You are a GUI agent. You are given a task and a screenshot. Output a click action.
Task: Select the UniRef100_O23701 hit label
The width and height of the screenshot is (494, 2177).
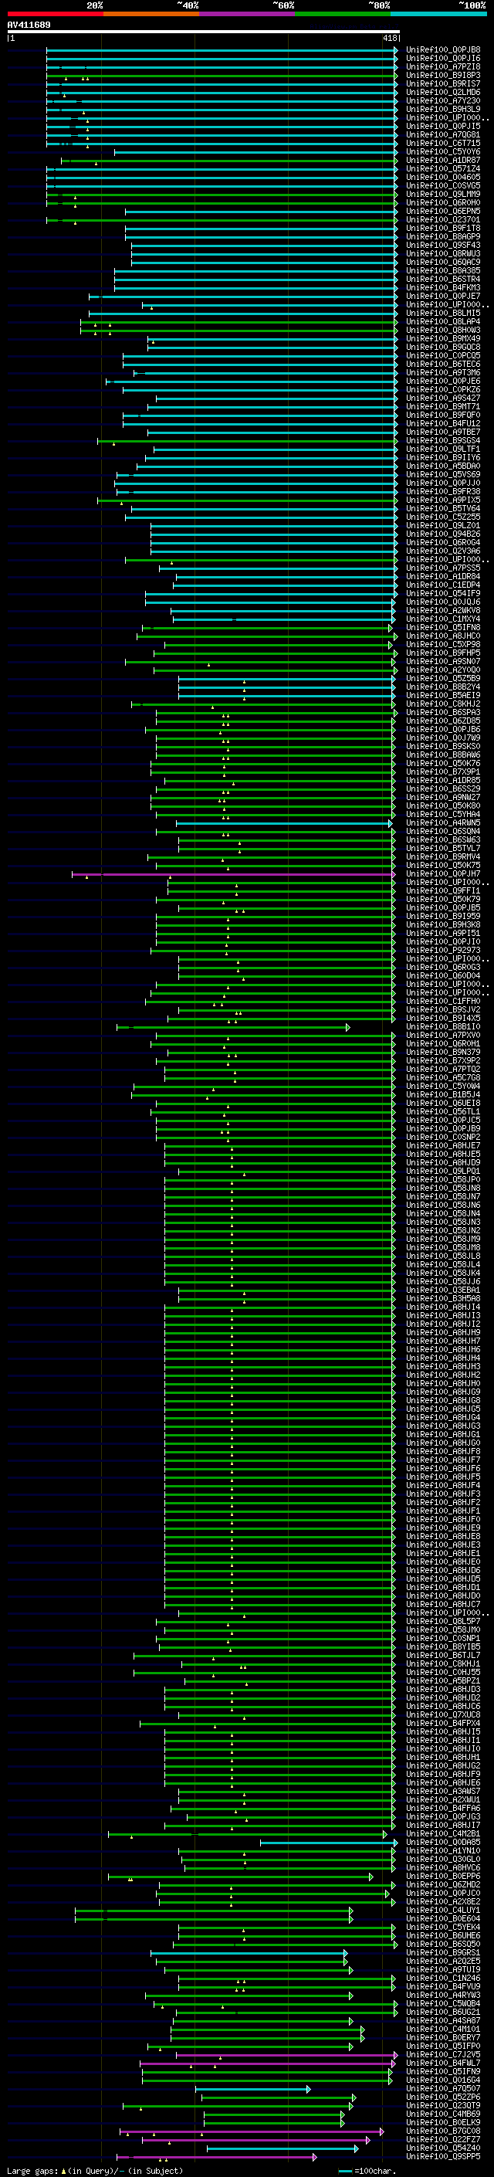pos(443,220)
